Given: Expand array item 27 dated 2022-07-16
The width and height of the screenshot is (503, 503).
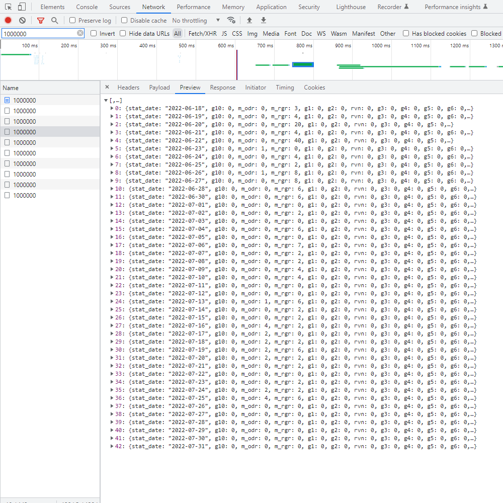Looking at the screenshot, I should pos(112,325).
